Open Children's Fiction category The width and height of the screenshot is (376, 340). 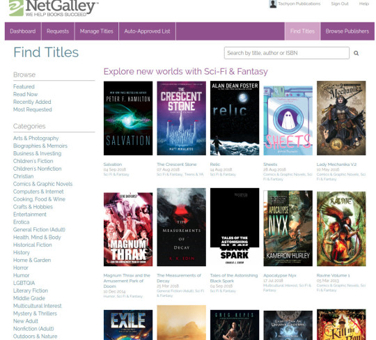point(33,161)
